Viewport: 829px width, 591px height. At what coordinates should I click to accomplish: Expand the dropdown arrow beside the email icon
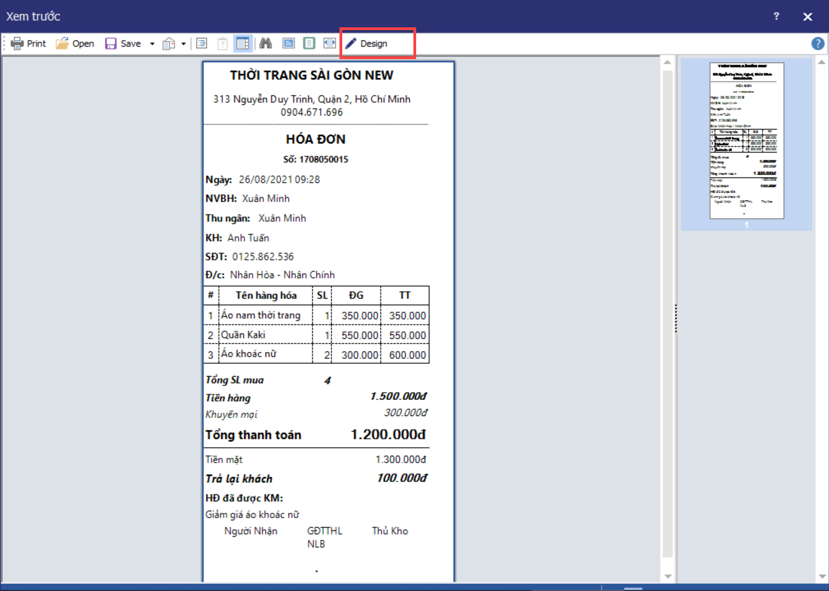point(183,44)
